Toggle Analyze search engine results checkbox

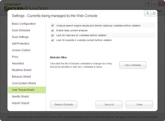[53, 26]
